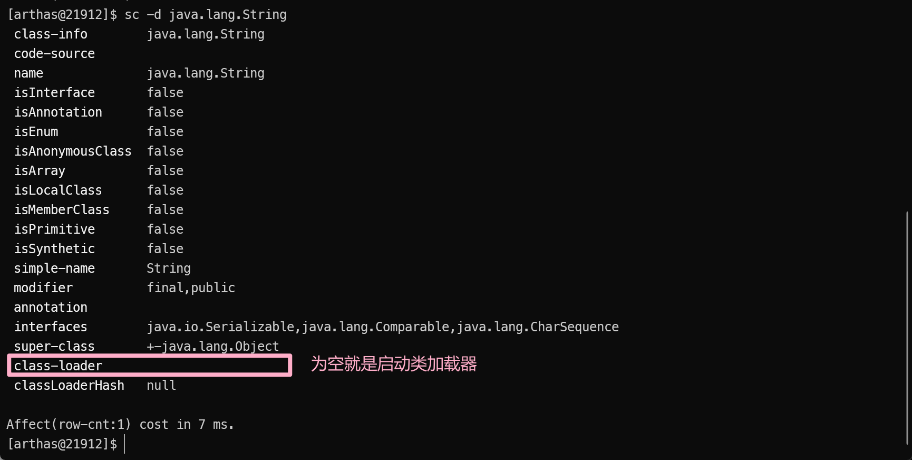Image resolution: width=912 pixels, height=460 pixels.
Task: Click the class-info label
Action: click(x=51, y=34)
